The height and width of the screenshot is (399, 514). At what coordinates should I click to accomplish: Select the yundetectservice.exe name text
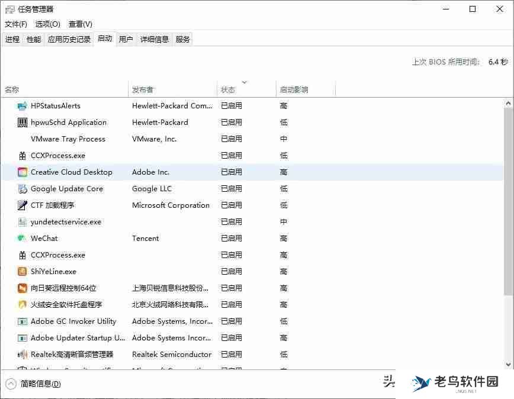coord(66,222)
